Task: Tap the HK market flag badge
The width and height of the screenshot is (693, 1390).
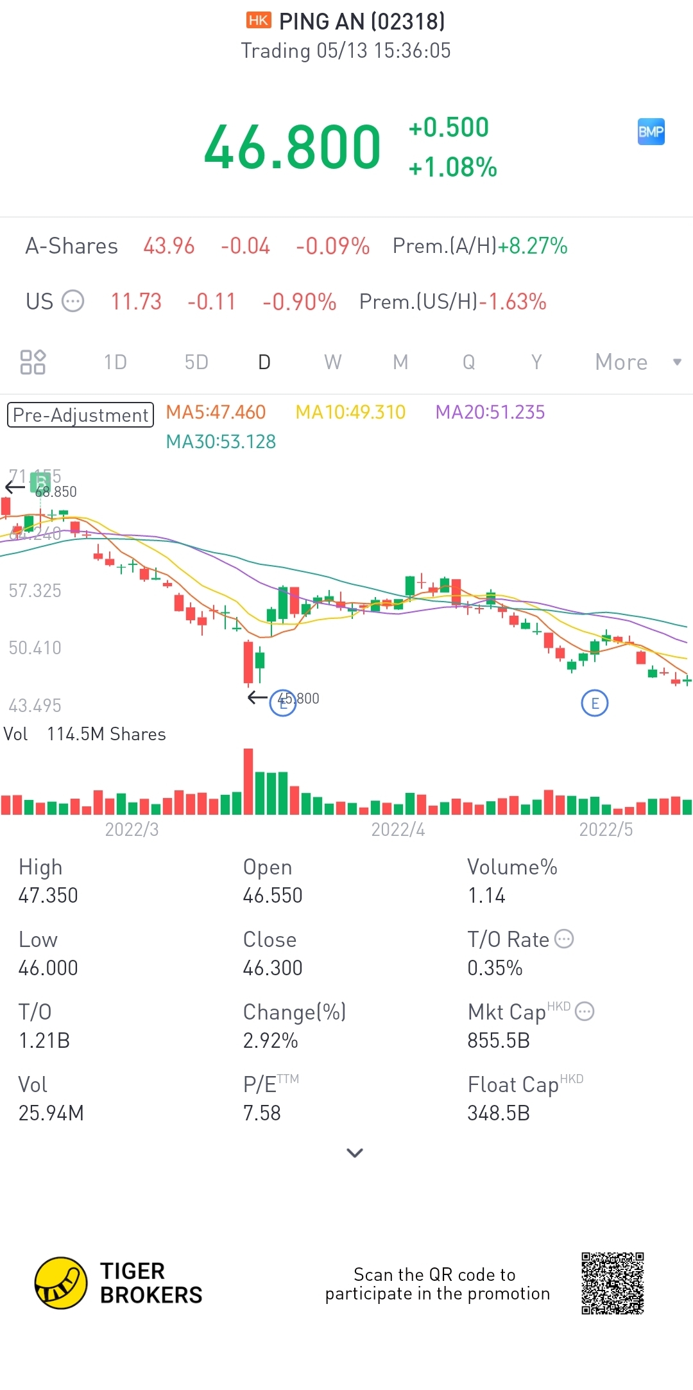Action: pos(259,21)
